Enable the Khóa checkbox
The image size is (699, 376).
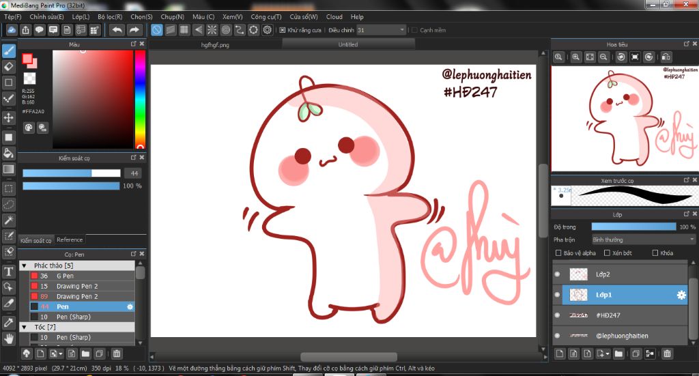(655, 253)
